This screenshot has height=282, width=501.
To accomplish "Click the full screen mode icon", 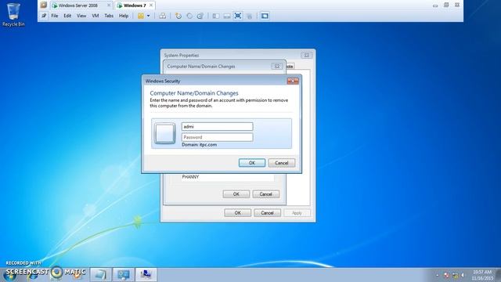I will click(238, 16).
